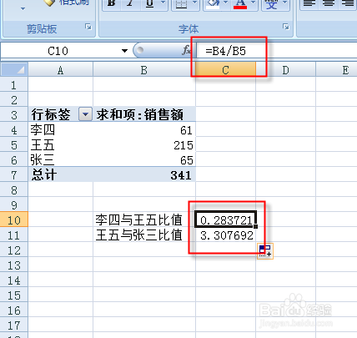Select column C header
Screen dimensions: 357x338
(225, 70)
